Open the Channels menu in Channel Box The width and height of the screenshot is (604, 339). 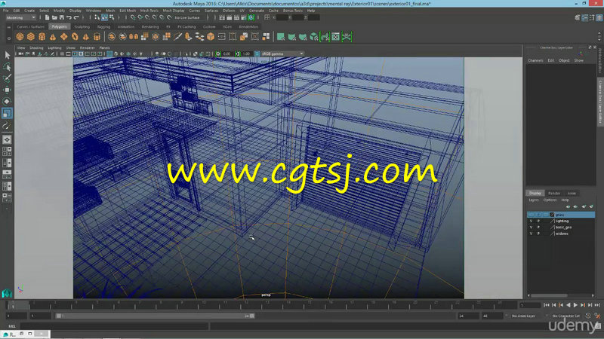[535, 61]
